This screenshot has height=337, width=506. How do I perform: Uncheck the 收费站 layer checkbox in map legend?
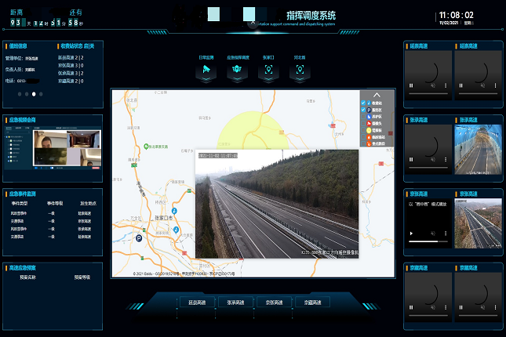[x=363, y=103]
